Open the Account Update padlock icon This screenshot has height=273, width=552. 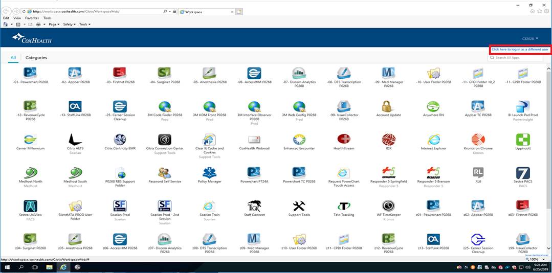[388, 106]
